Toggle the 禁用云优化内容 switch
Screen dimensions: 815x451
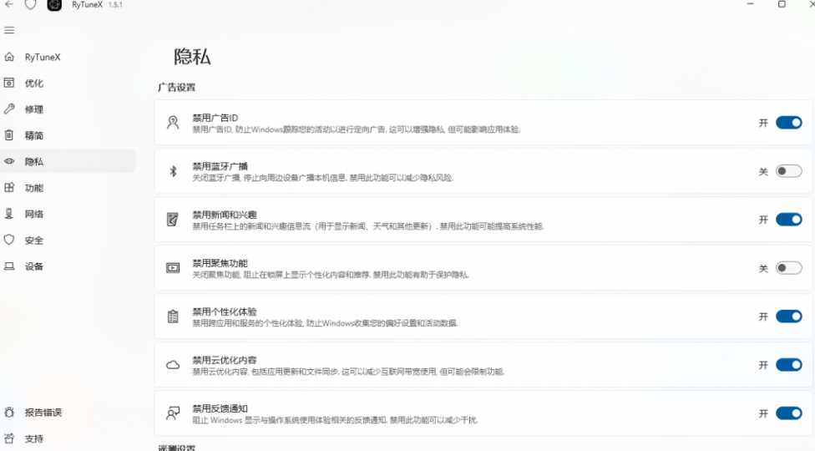tap(788, 365)
